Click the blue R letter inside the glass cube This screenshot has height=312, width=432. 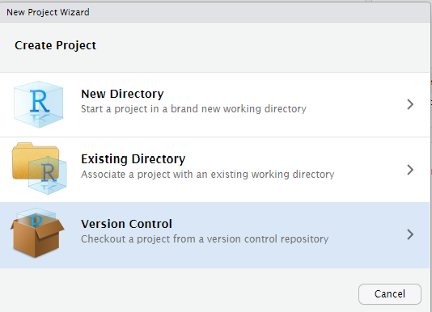pos(40,101)
